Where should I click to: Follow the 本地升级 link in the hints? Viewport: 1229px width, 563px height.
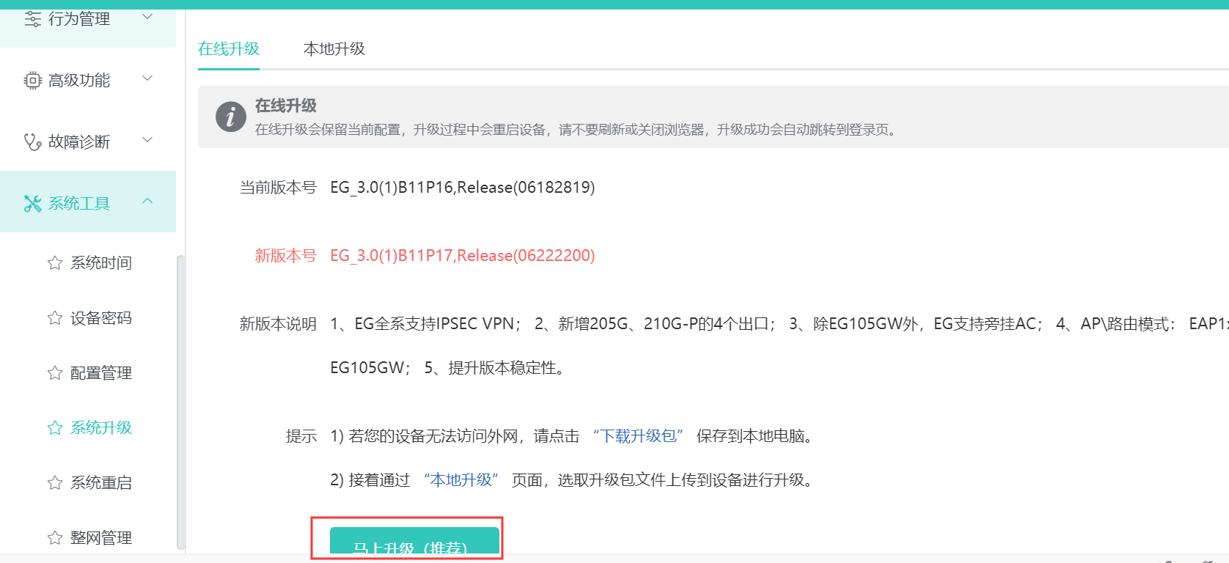click(461, 480)
